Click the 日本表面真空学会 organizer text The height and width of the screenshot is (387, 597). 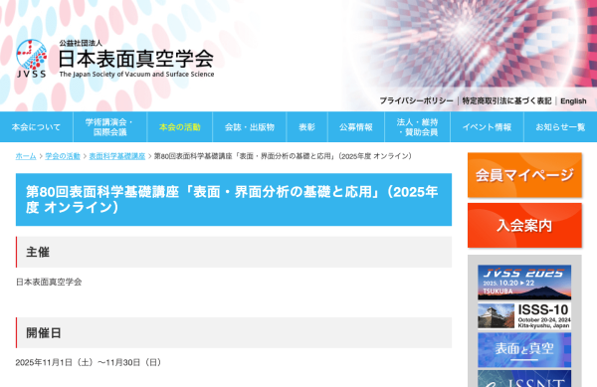click(49, 282)
